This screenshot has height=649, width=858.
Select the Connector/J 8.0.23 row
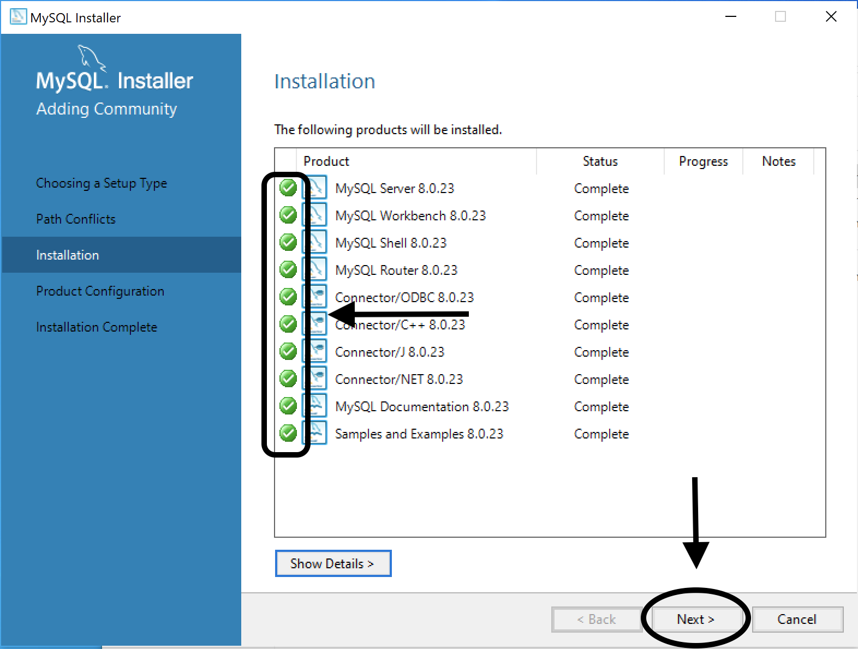[550, 352]
